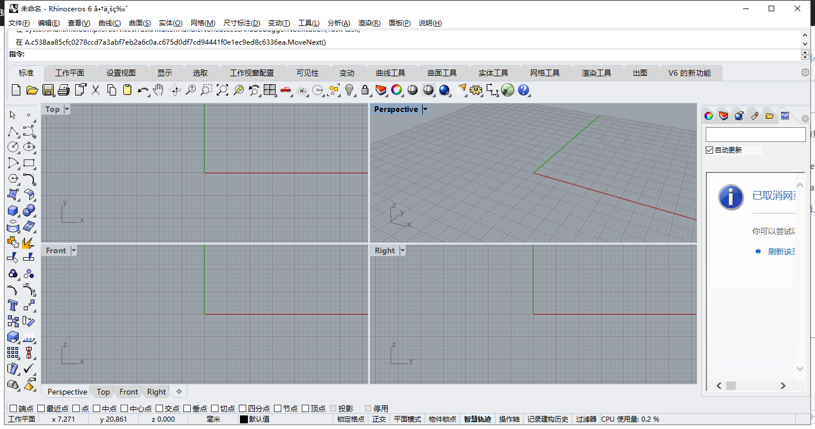Open a file using the folder icon
This screenshot has width=815, height=429.
tap(32, 90)
